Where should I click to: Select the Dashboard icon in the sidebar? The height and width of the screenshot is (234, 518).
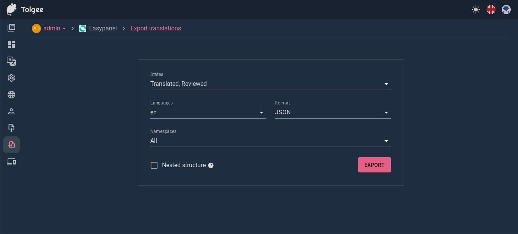(11, 44)
